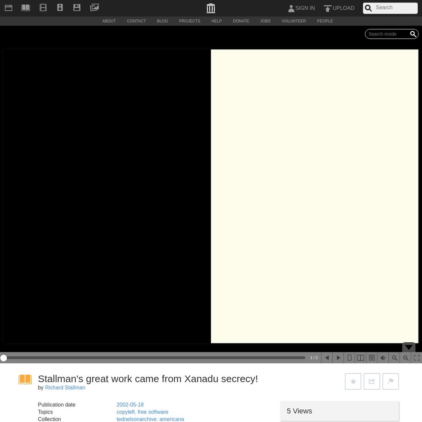The width and height of the screenshot is (422, 422).
Task: Zoom in the book page
Action: pos(406,358)
